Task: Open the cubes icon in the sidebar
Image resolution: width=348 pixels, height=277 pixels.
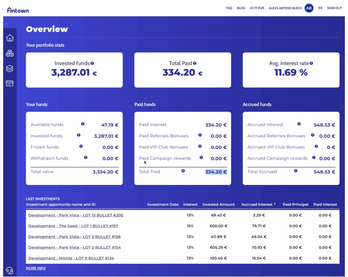Action: (10, 53)
